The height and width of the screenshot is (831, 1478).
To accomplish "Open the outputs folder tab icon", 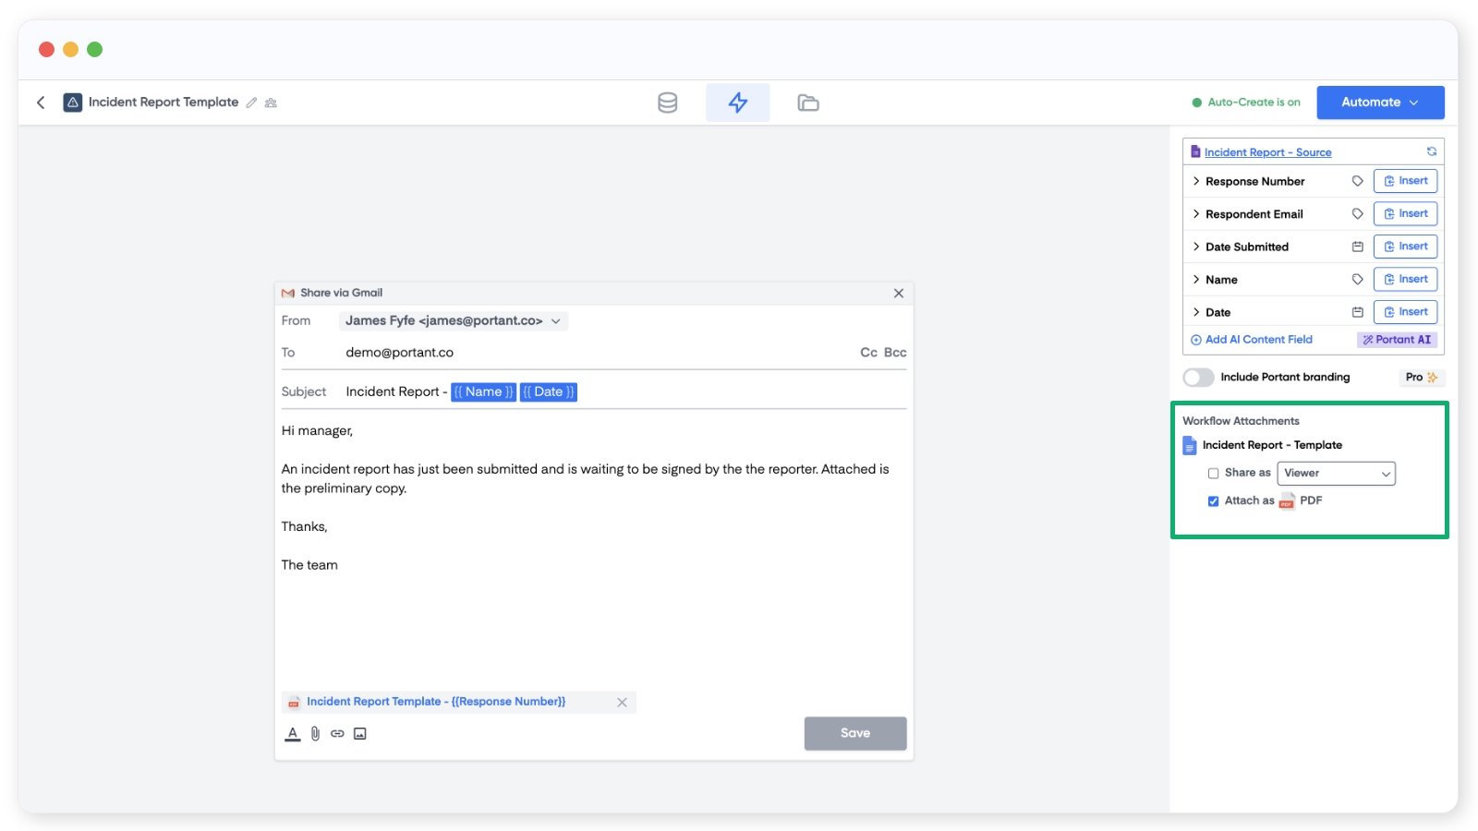I will (x=807, y=102).
